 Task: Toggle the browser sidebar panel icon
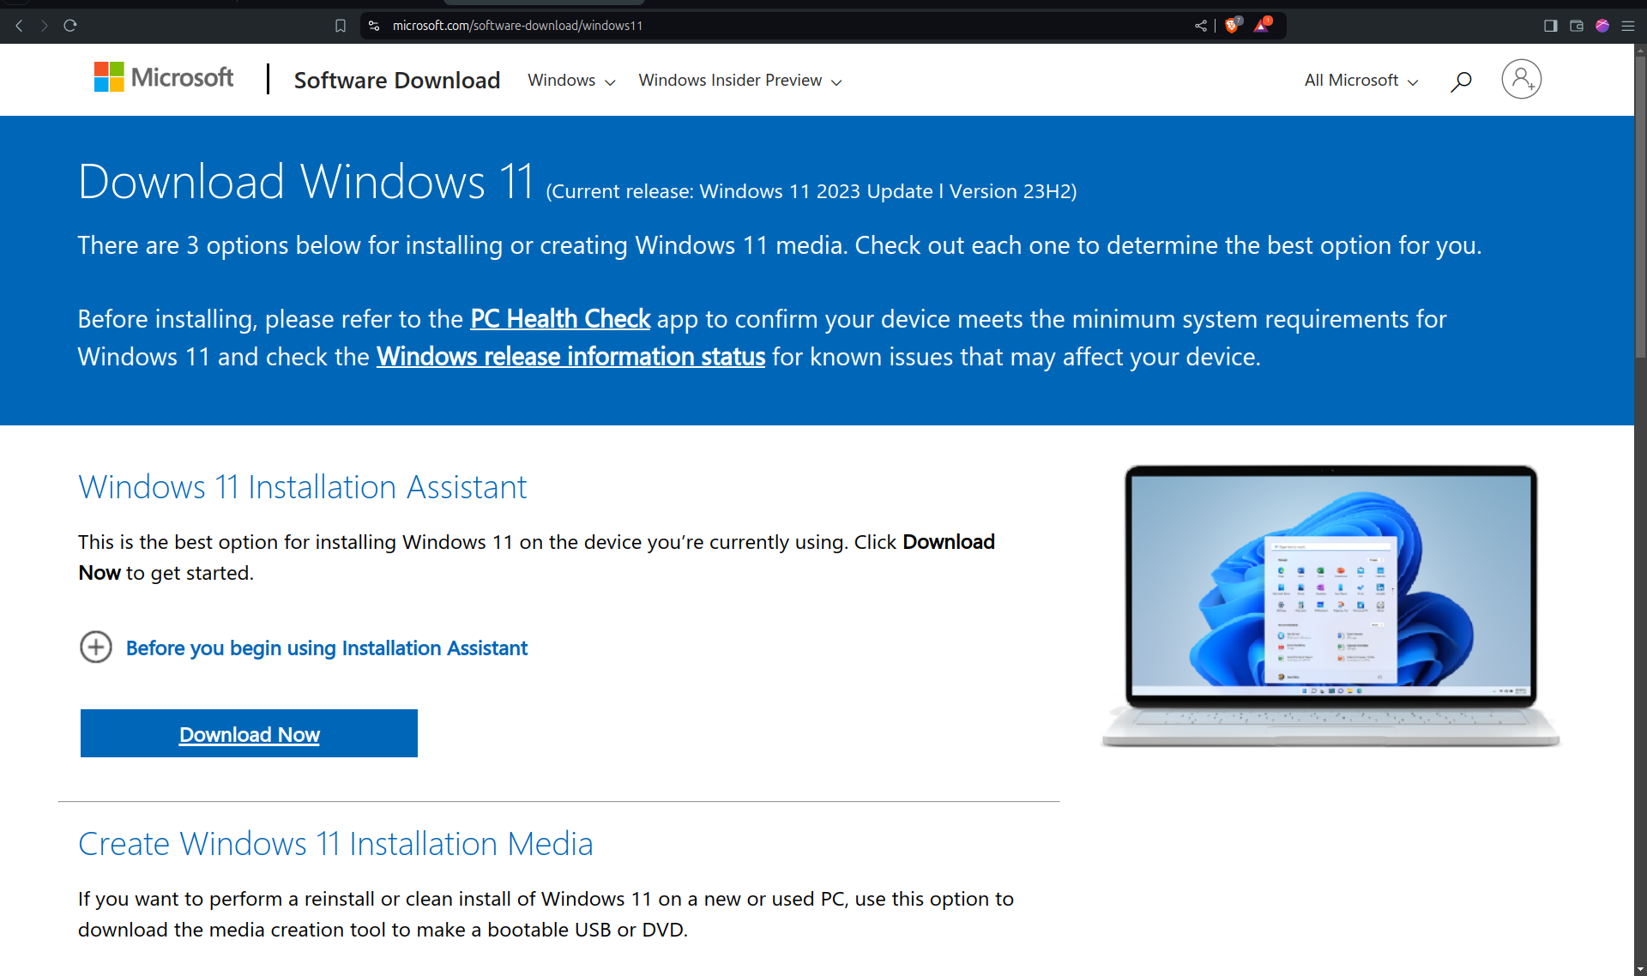(x=1551, y=26)
